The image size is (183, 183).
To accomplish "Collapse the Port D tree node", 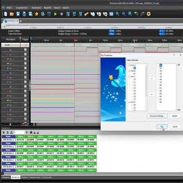I will coord(130,102).
